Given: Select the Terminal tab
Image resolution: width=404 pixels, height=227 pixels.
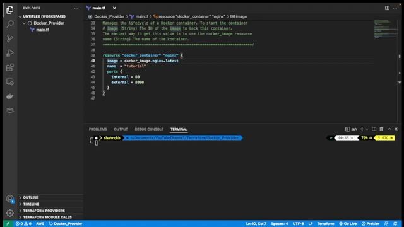Looking at the screenshot, I should (179, 129).
